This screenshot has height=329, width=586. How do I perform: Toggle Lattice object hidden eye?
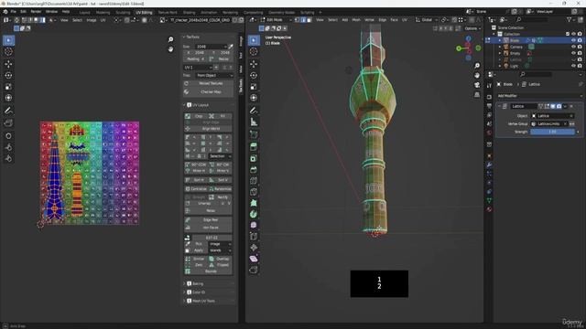click(574, 59)
